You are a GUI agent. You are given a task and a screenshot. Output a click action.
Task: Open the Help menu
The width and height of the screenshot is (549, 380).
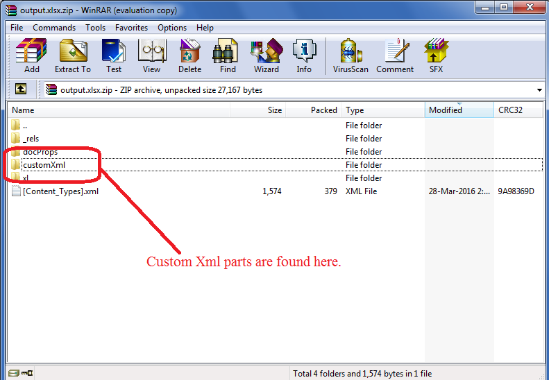point(205,28)
